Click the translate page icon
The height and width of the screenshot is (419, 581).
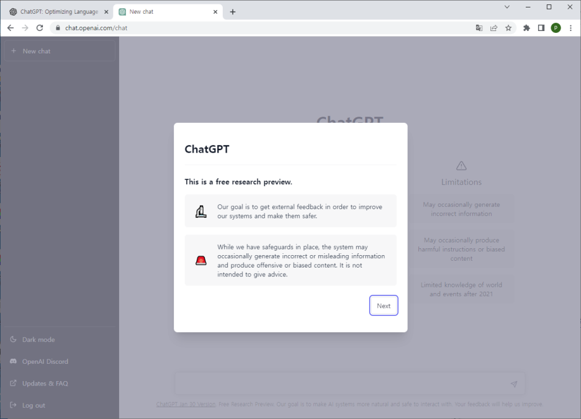click(479, 28)
